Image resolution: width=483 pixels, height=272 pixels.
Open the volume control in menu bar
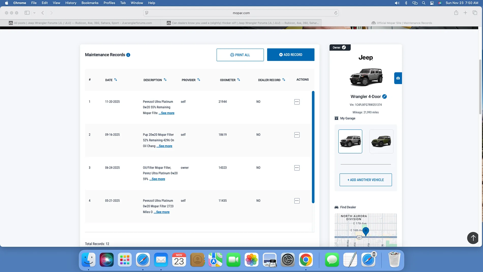397,3
